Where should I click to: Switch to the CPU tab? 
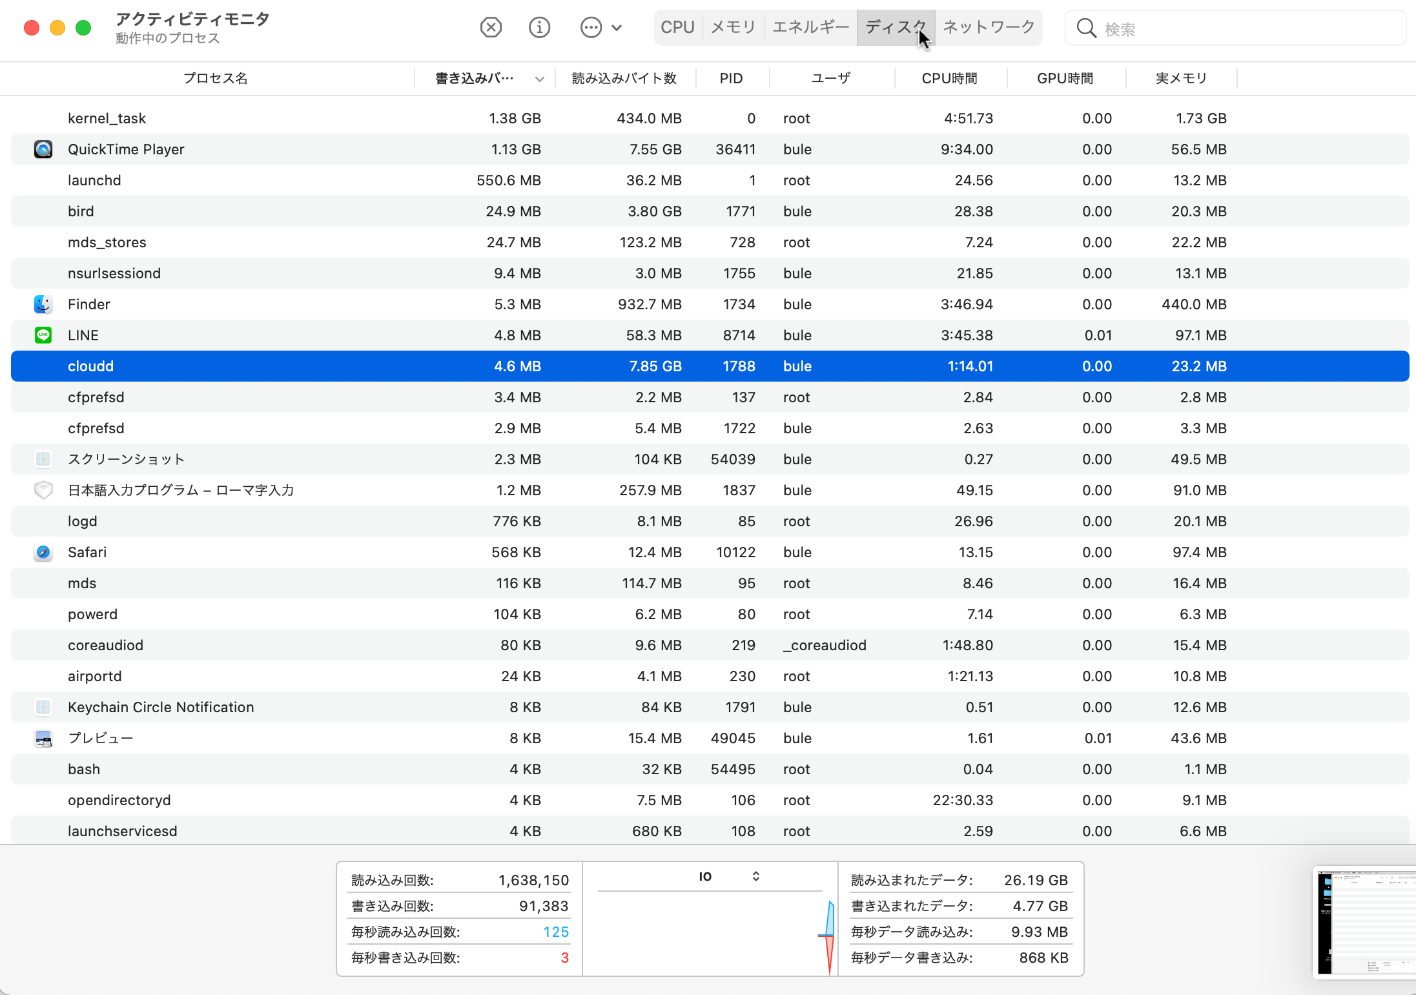pyautogui.click(x=677, y=27)
